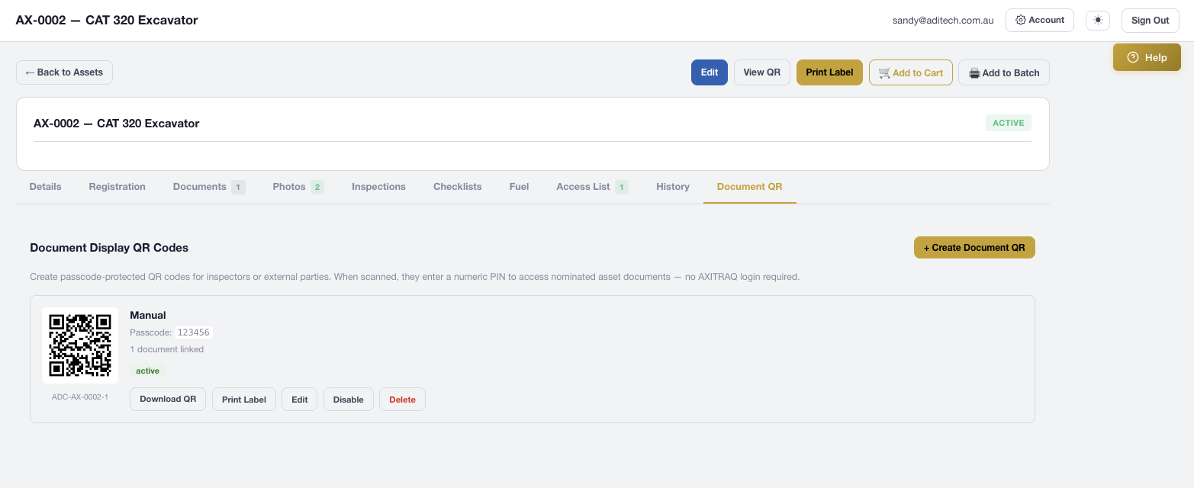Open View QR for the asset
This screenshot has height=488, width=1194.
click(762, 72)
